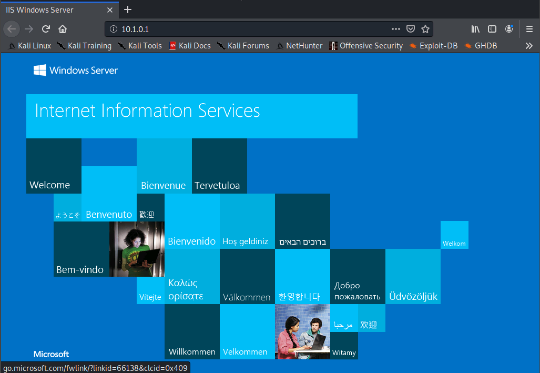
Task: Click the Welkom tile
Action: coord(454,235)
